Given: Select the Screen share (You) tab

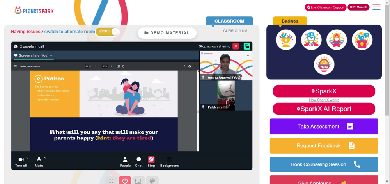Looking at the screenshot, I should 34,55.
